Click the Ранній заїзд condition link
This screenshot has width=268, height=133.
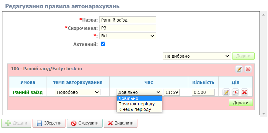pyautogui.click(x=28, y=92)
